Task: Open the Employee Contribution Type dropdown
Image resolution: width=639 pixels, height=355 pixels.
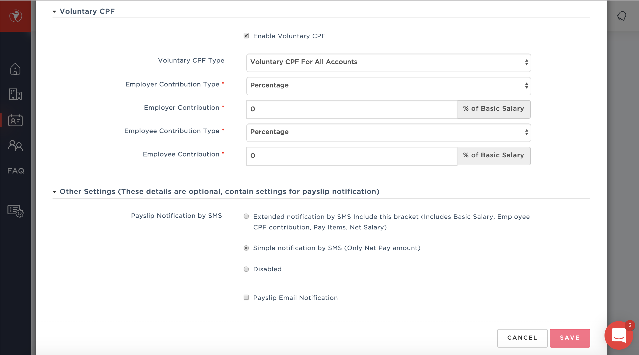Action: 388,132
